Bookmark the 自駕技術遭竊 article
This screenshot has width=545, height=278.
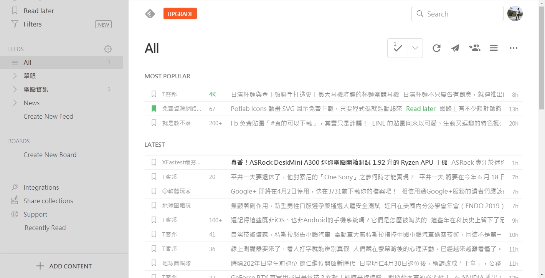point(154,234)
